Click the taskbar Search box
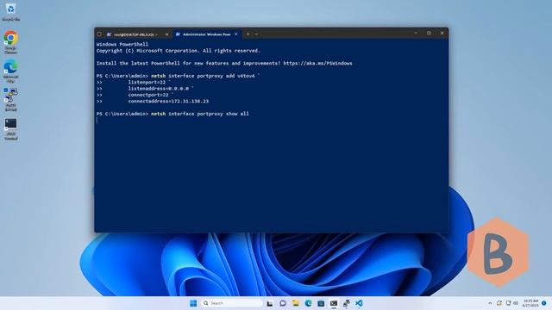This screenshot has height=310, width=552. pos(232,303)
